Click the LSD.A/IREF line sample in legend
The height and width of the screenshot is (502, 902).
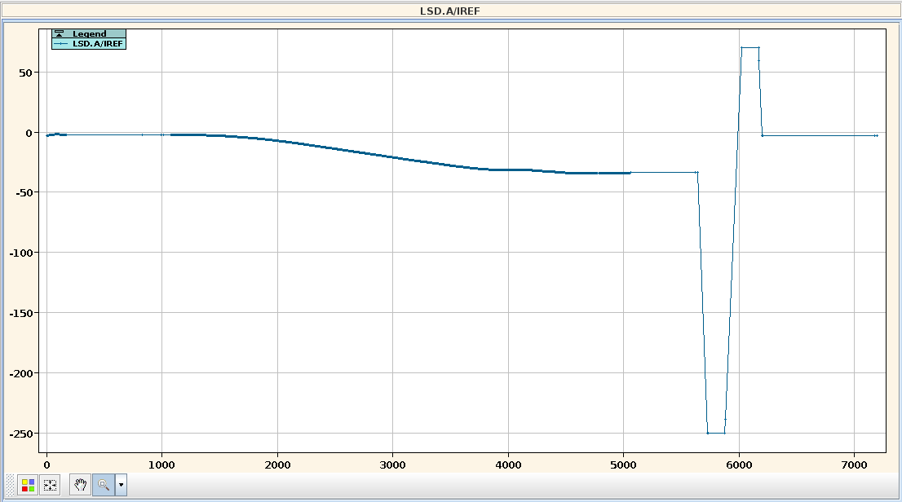(61, 43)
